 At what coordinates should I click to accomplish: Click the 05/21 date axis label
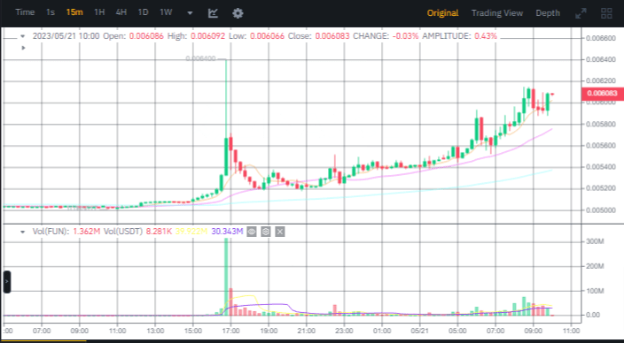pyautogui.click(x=419, y=331)
